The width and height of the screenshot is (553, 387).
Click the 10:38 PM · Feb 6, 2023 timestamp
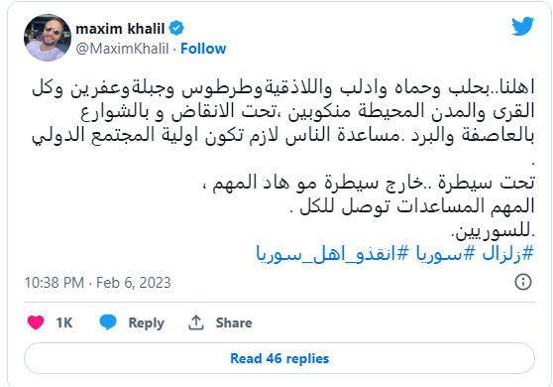(x=98, y=283)
